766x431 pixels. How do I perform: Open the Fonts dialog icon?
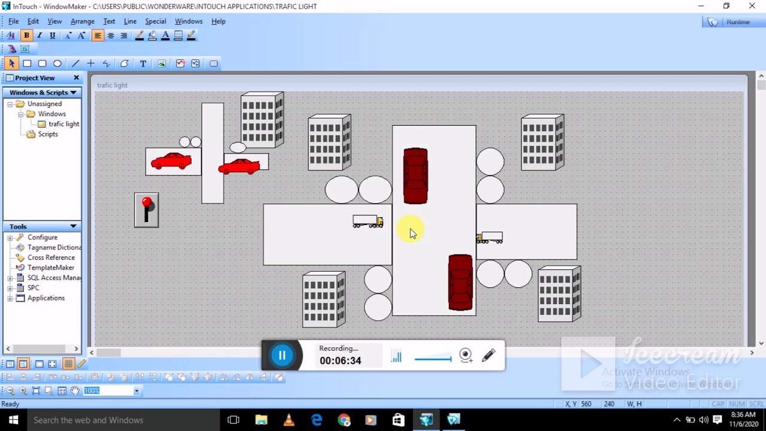click(x=11, y=36)
